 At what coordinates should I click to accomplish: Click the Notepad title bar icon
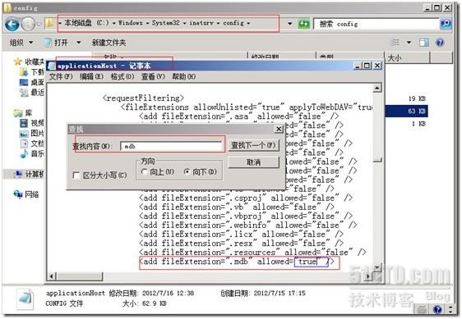[x=52, y=66]
